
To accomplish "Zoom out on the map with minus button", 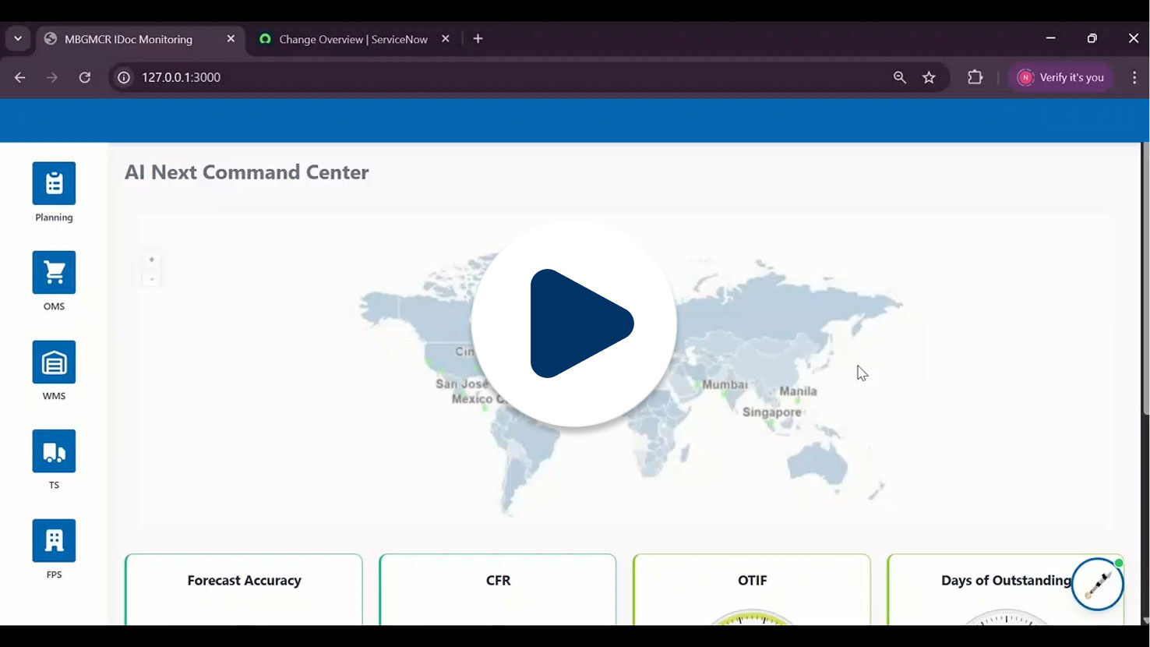I will pos(151,279).
